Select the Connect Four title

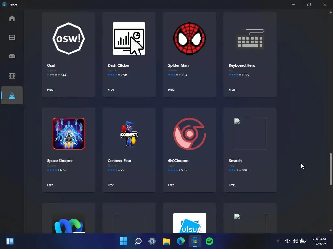tap(120, 161)
